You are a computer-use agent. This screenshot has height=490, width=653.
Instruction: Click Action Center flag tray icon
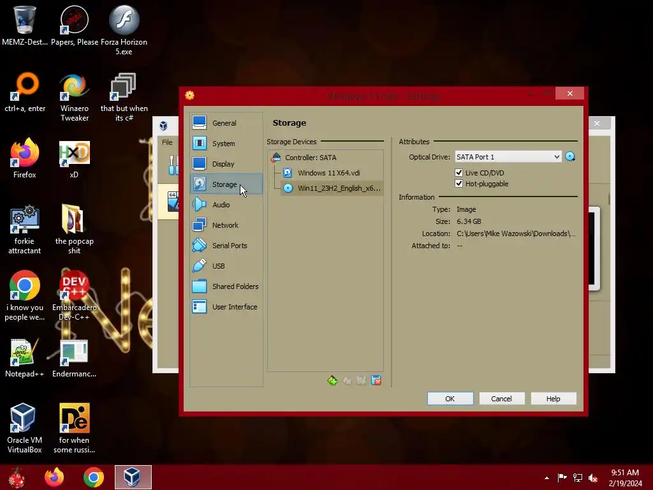coord(562,477)
